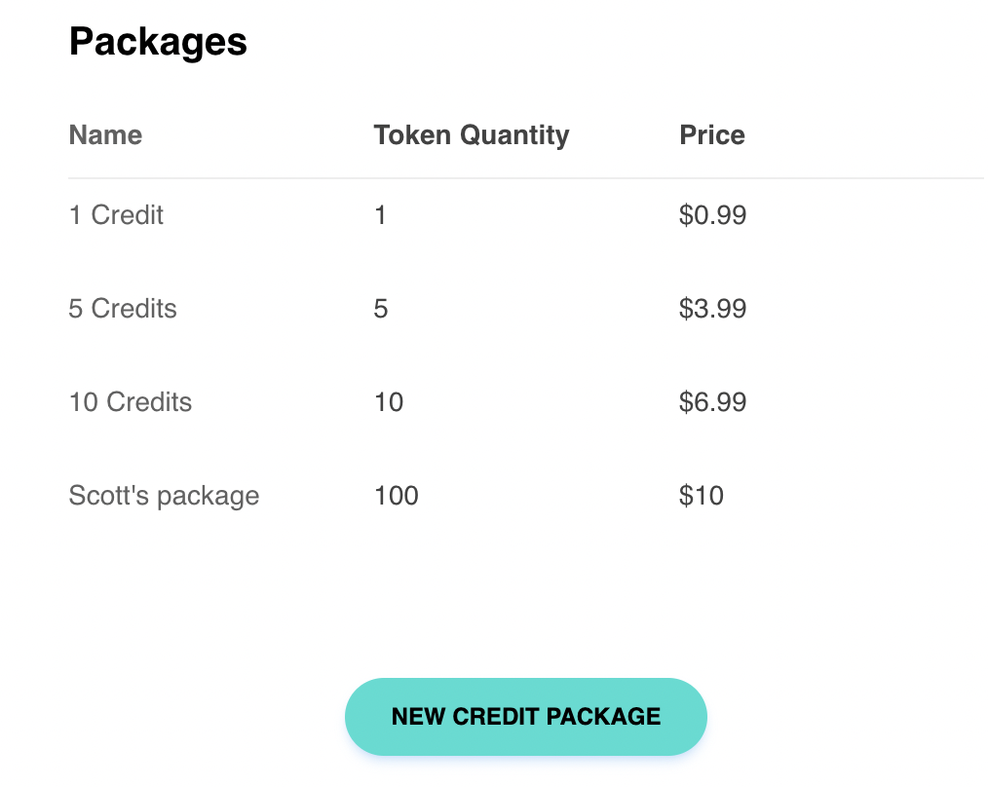
Task: Click the Price column header
Action: (712, 134)
